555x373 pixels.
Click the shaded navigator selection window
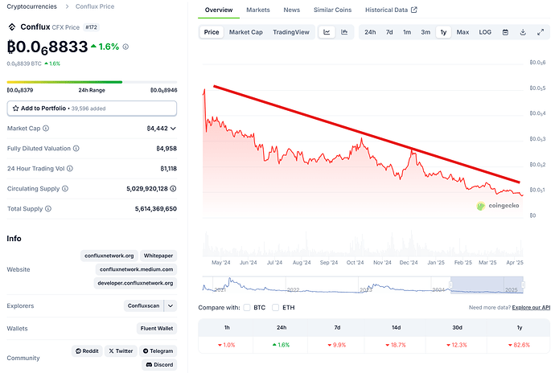point(487,285)
